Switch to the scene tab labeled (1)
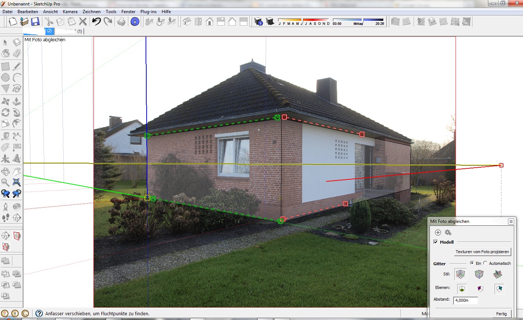523x320 pixels. coord(69,31)
